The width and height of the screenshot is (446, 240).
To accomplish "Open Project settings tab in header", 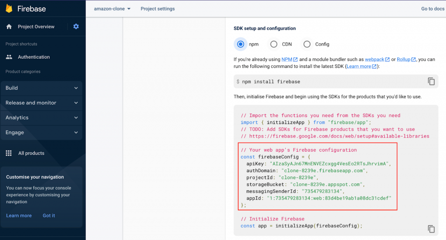I will (x=158, y=9).
